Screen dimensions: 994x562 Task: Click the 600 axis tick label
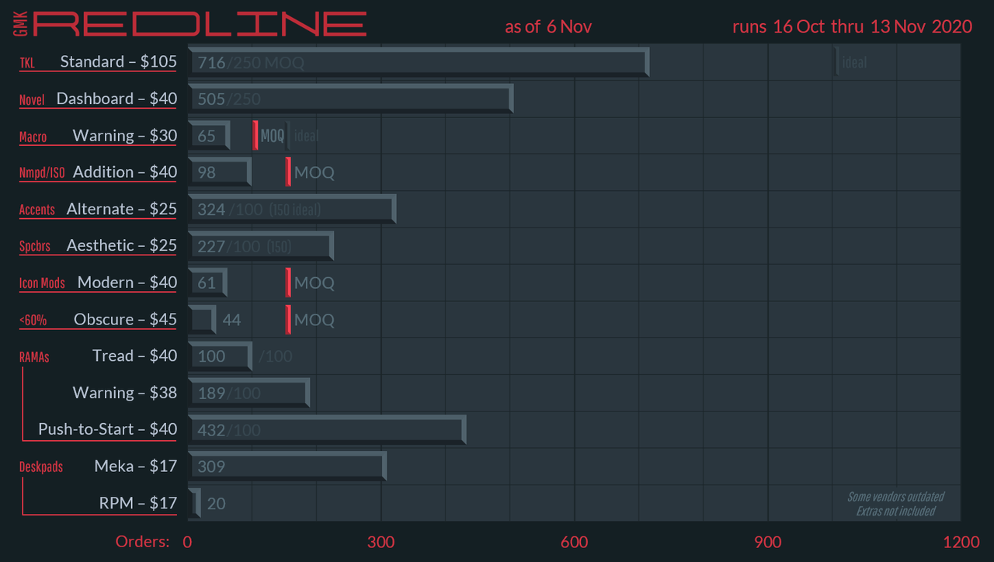pyautogui.click(x=574, y=542)
